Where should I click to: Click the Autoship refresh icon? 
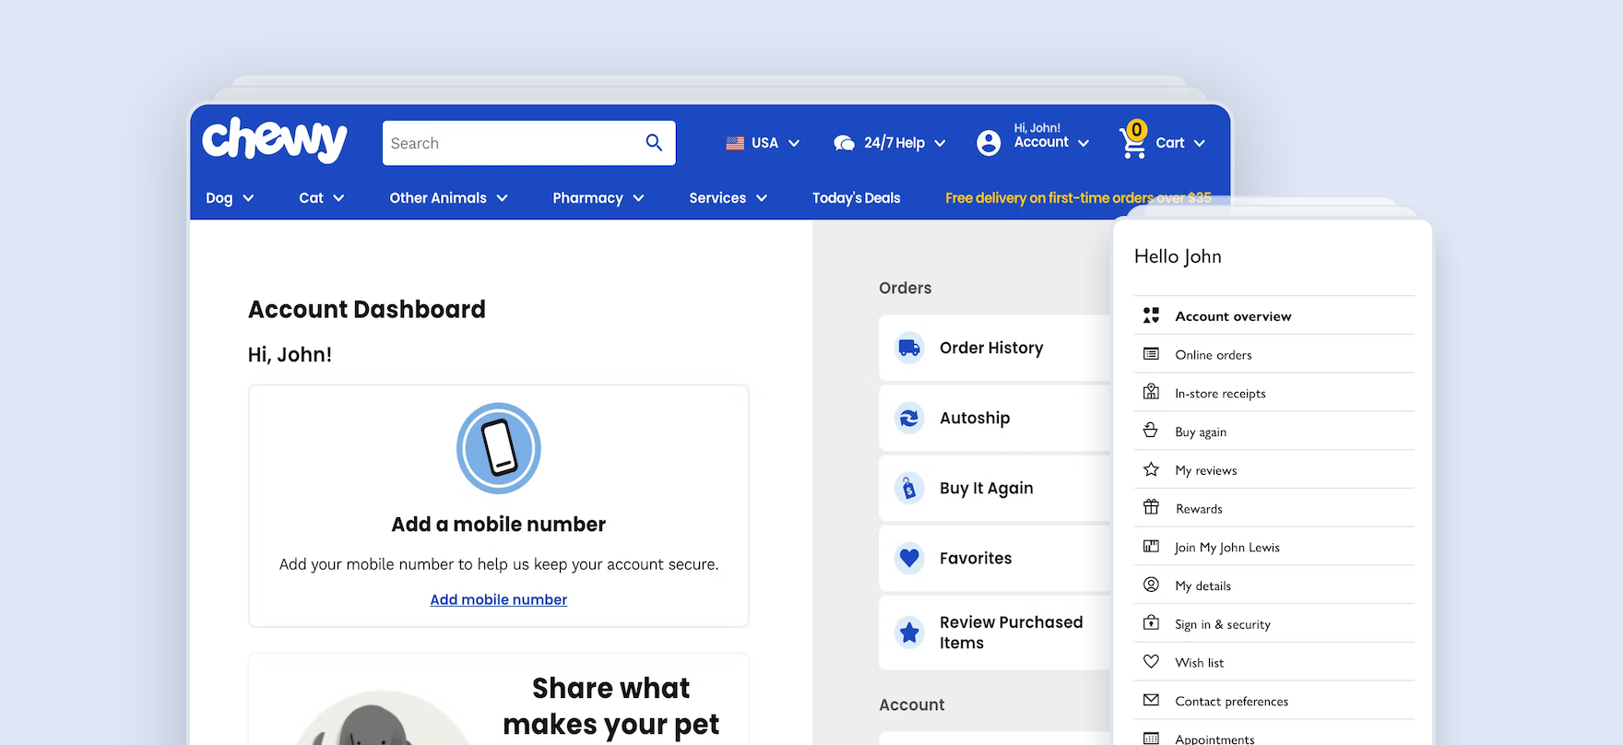(909, 418)
